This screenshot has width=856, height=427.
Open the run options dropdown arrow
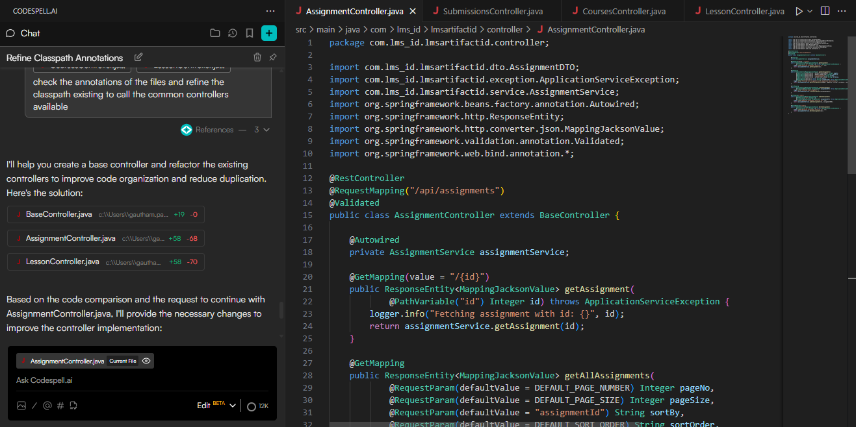810,11
